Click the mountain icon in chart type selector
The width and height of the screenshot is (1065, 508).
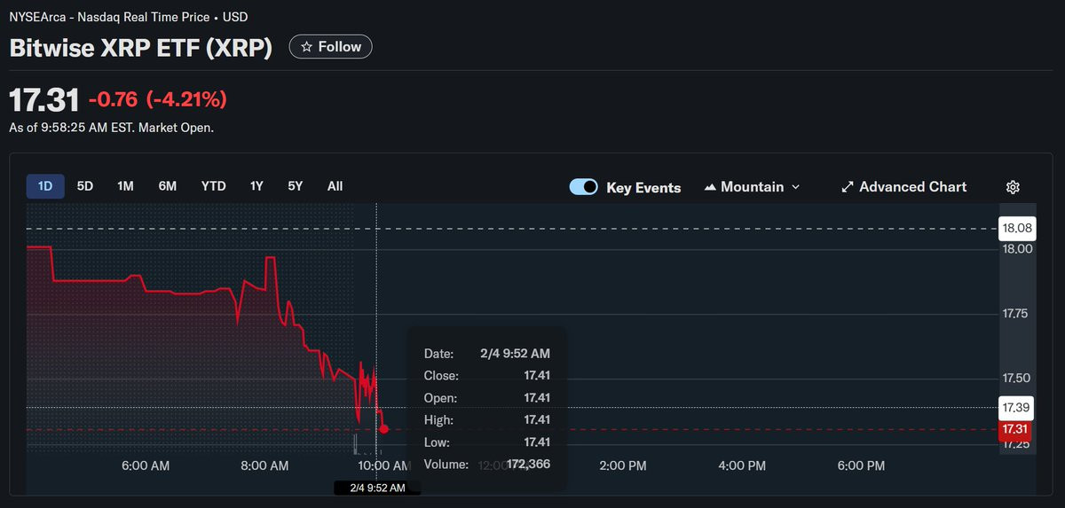tap(710, 187)
